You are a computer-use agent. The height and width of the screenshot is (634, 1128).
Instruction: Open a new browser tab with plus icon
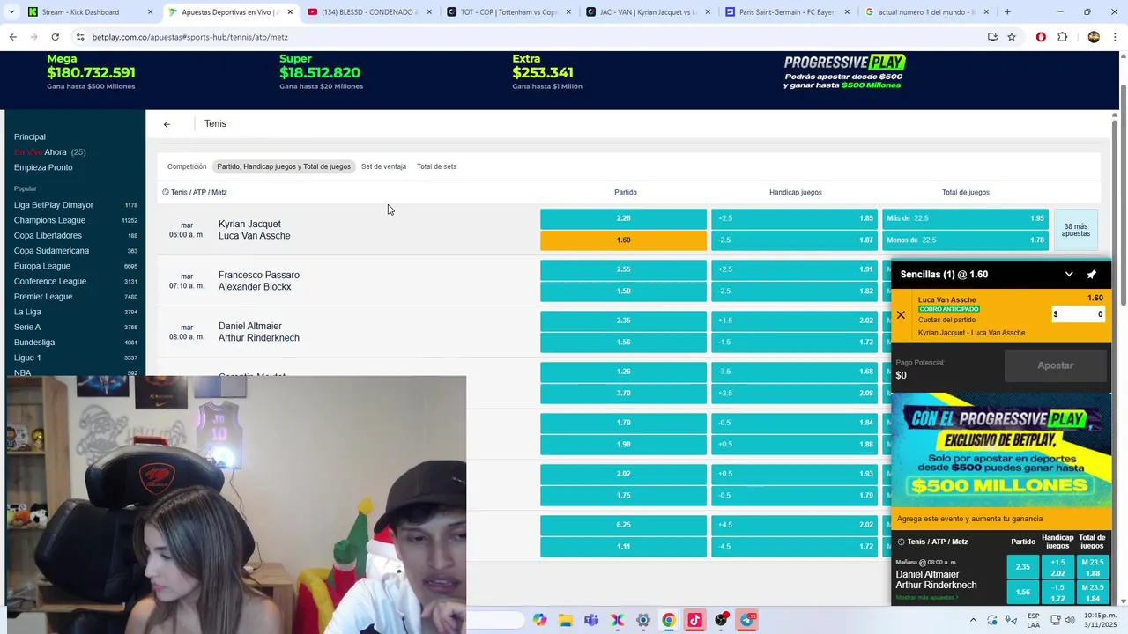tap(1007, 12)
